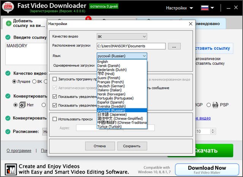Open the 'О программе' link

(x=19, y=150)
